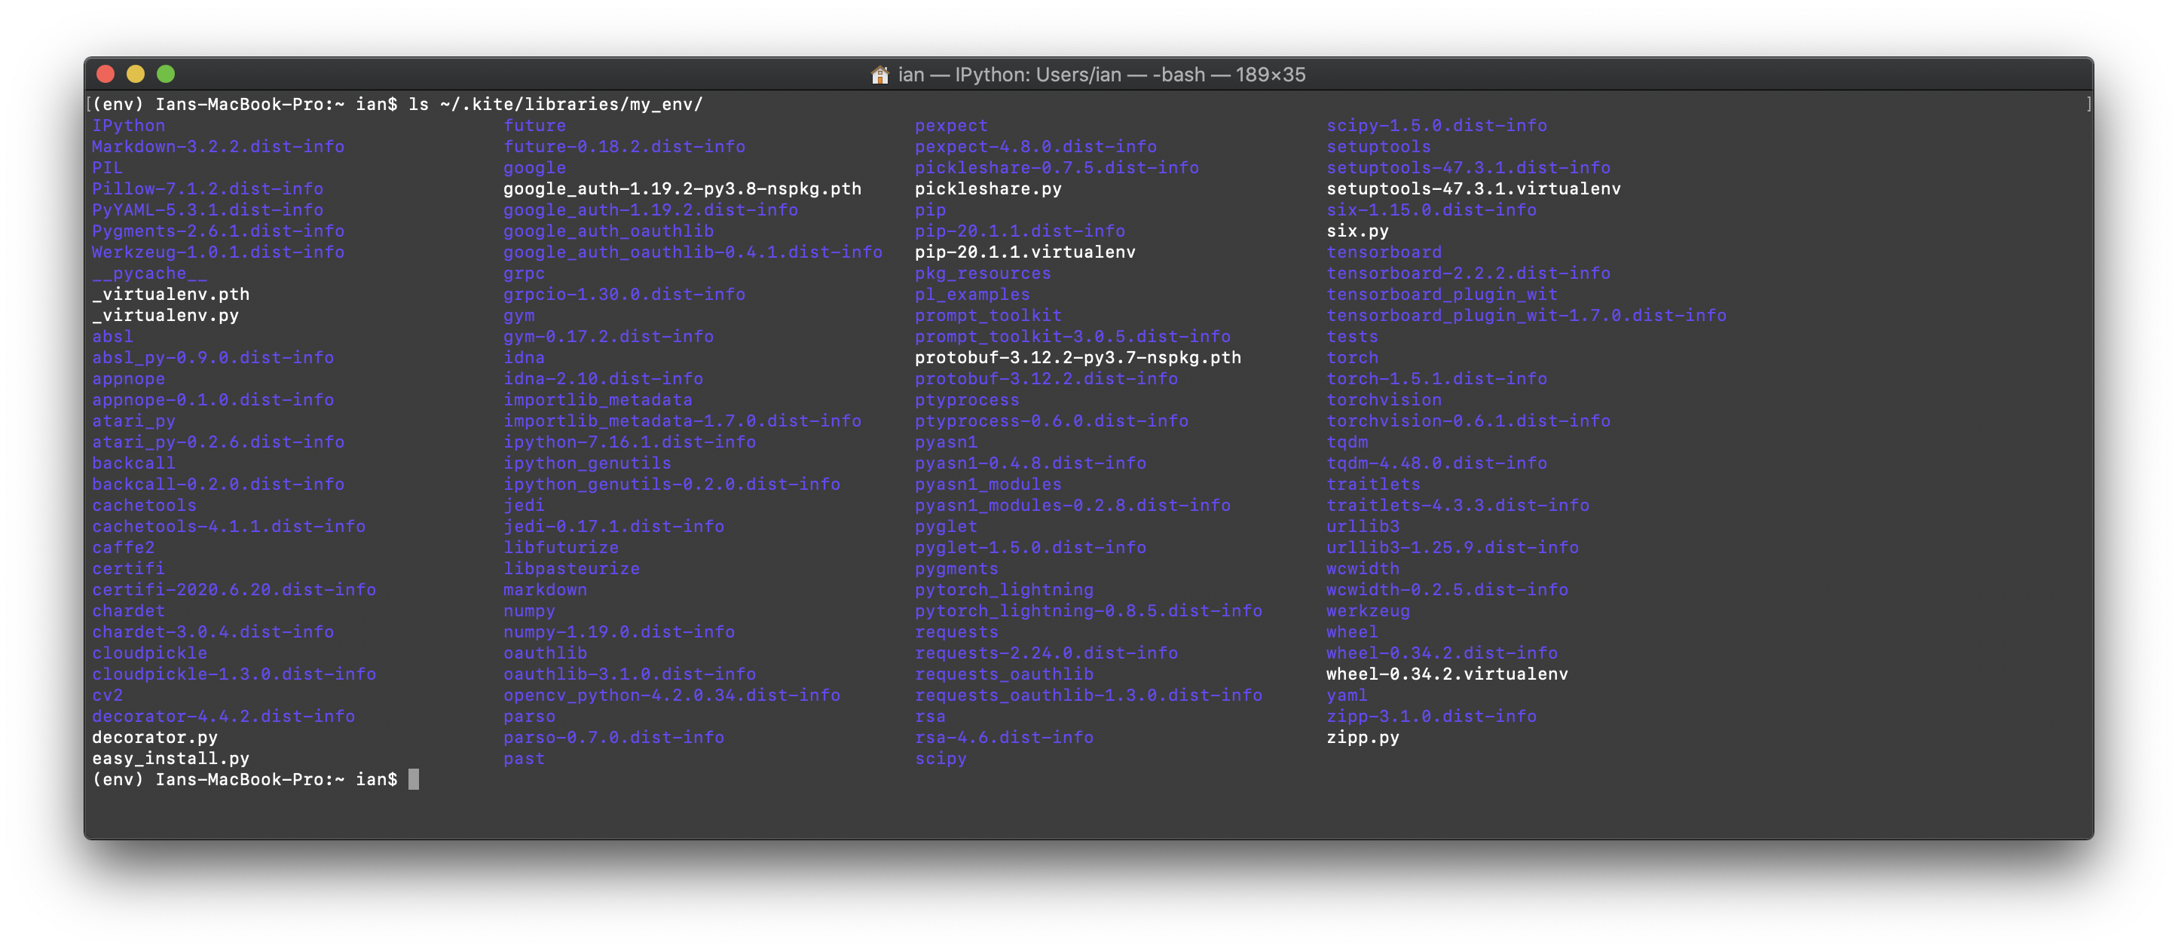Select the _virtualenv.pth file name
This screenshot has height=951, width=2178.
pos(170,294)
